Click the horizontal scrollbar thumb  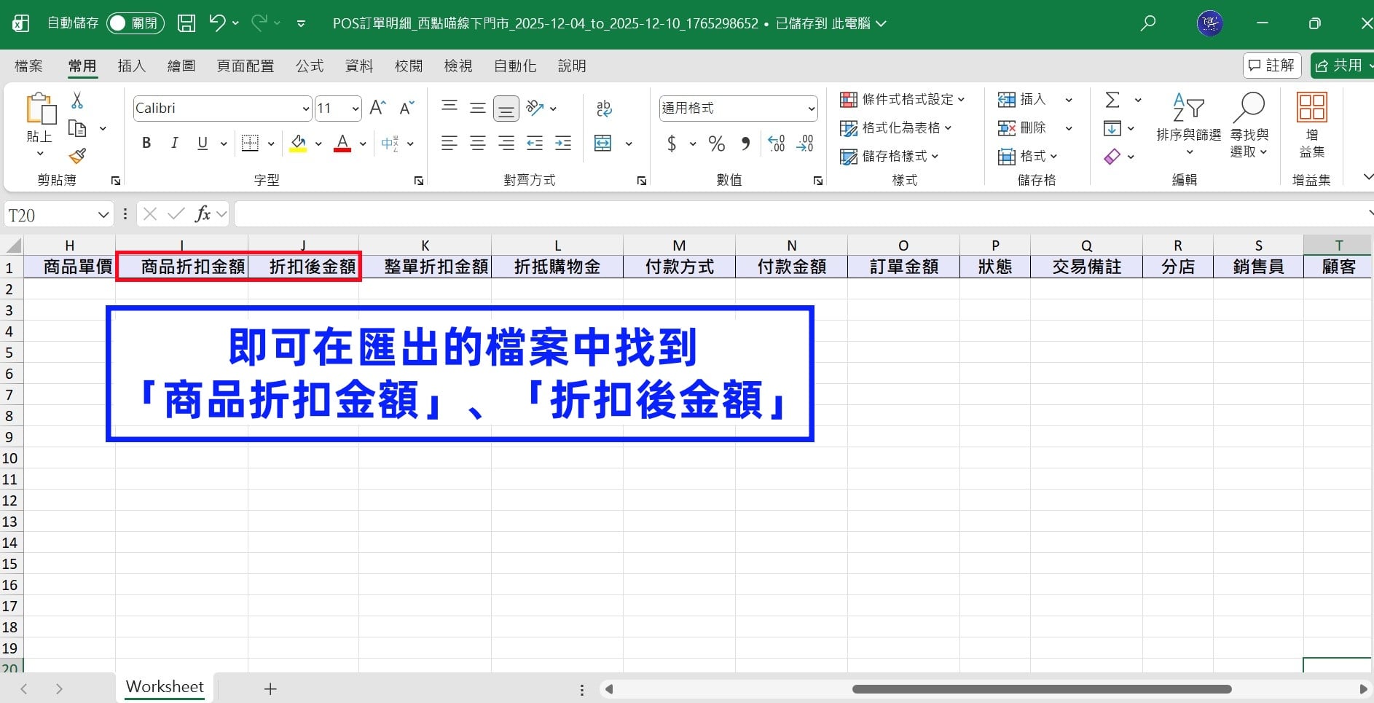(x=1042, y=689)
